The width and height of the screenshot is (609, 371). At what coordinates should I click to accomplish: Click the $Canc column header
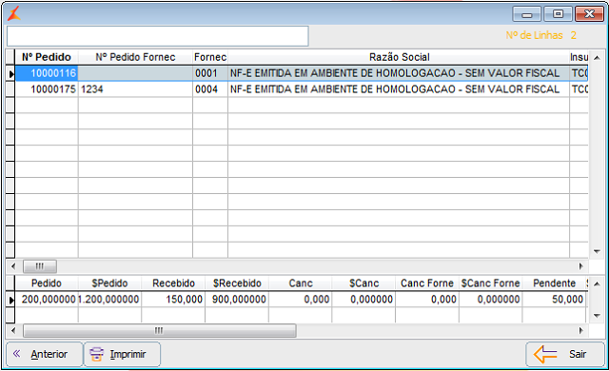pyautogui.click(x=363, y=283)
